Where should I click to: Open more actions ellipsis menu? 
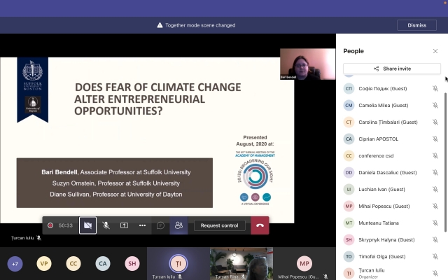tap(142, 225)
